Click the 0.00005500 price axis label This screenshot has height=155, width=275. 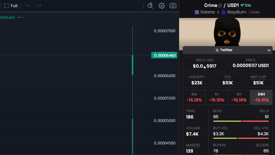point(164,98)
